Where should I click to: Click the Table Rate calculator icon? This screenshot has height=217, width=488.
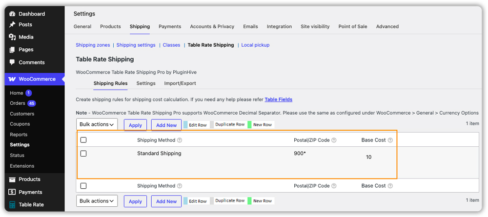pyautogui.click(x=12, y=204)
